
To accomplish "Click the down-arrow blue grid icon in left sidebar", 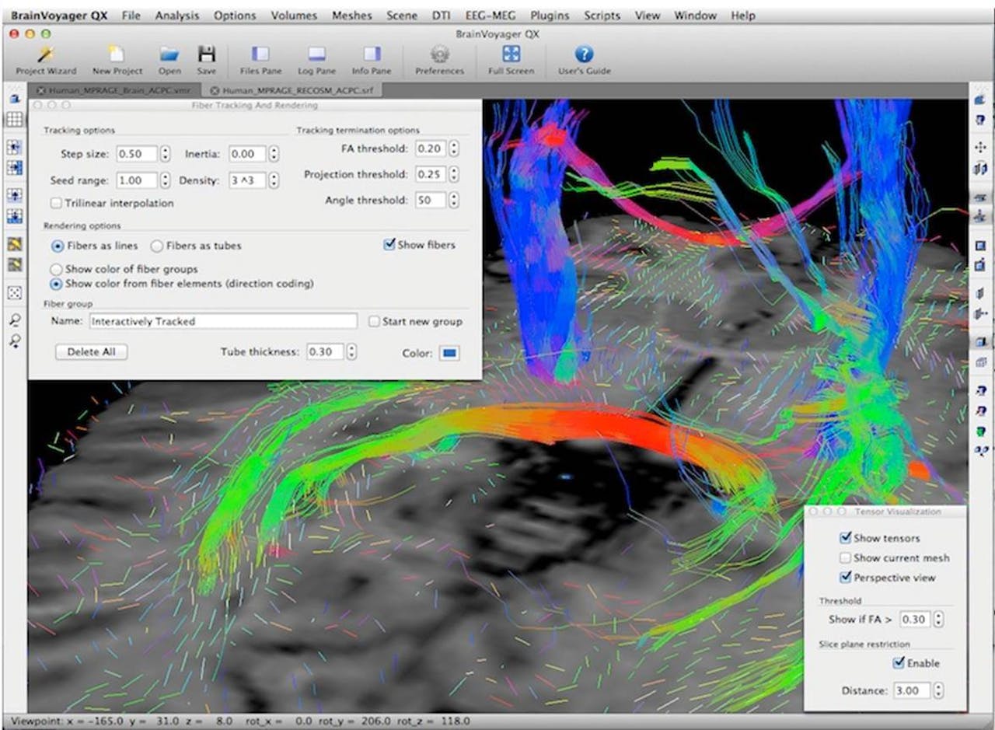I will tap(14, 215).
